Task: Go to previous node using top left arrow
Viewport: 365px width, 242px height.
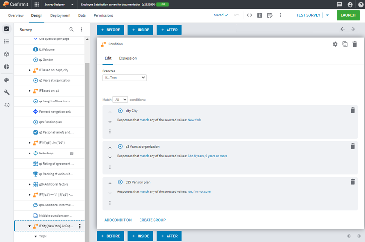Action: 343,29
